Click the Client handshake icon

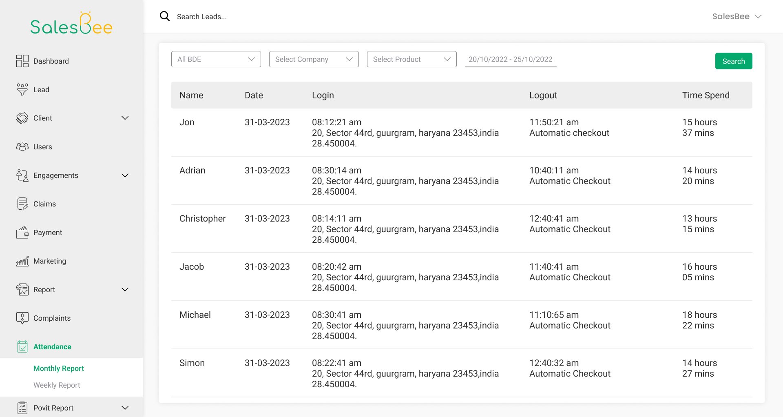(x=22, y=118)
